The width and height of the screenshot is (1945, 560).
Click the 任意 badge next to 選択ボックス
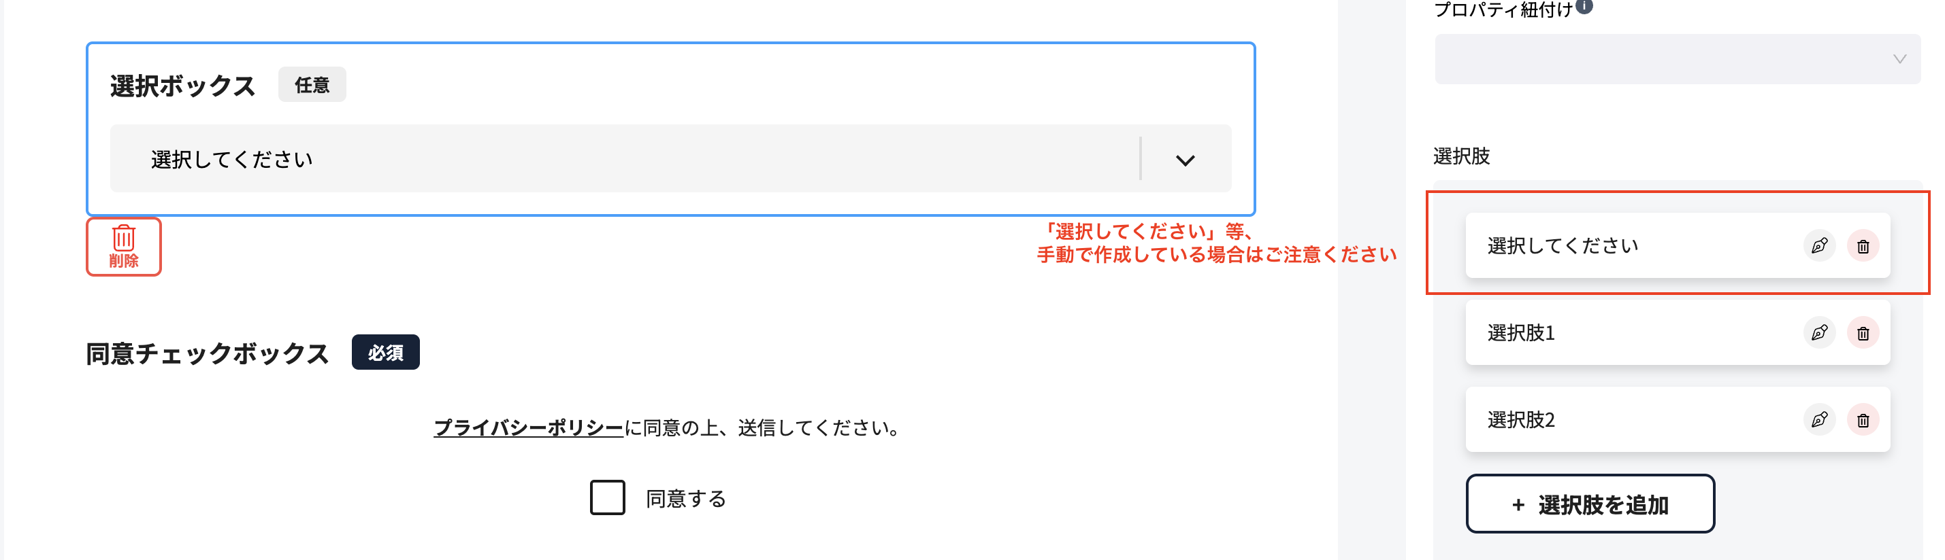[312, 84]
